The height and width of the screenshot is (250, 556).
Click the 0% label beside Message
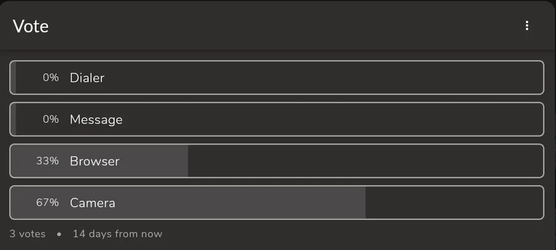pos(51,119)
